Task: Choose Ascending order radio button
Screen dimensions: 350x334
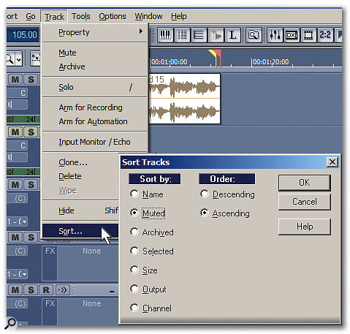Action: [x=205, y=213]
